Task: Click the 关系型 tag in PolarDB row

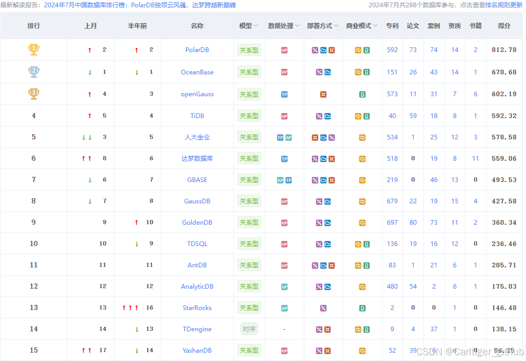Action: coord(249,50)
